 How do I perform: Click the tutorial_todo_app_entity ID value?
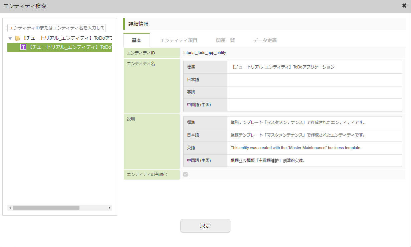205,53
